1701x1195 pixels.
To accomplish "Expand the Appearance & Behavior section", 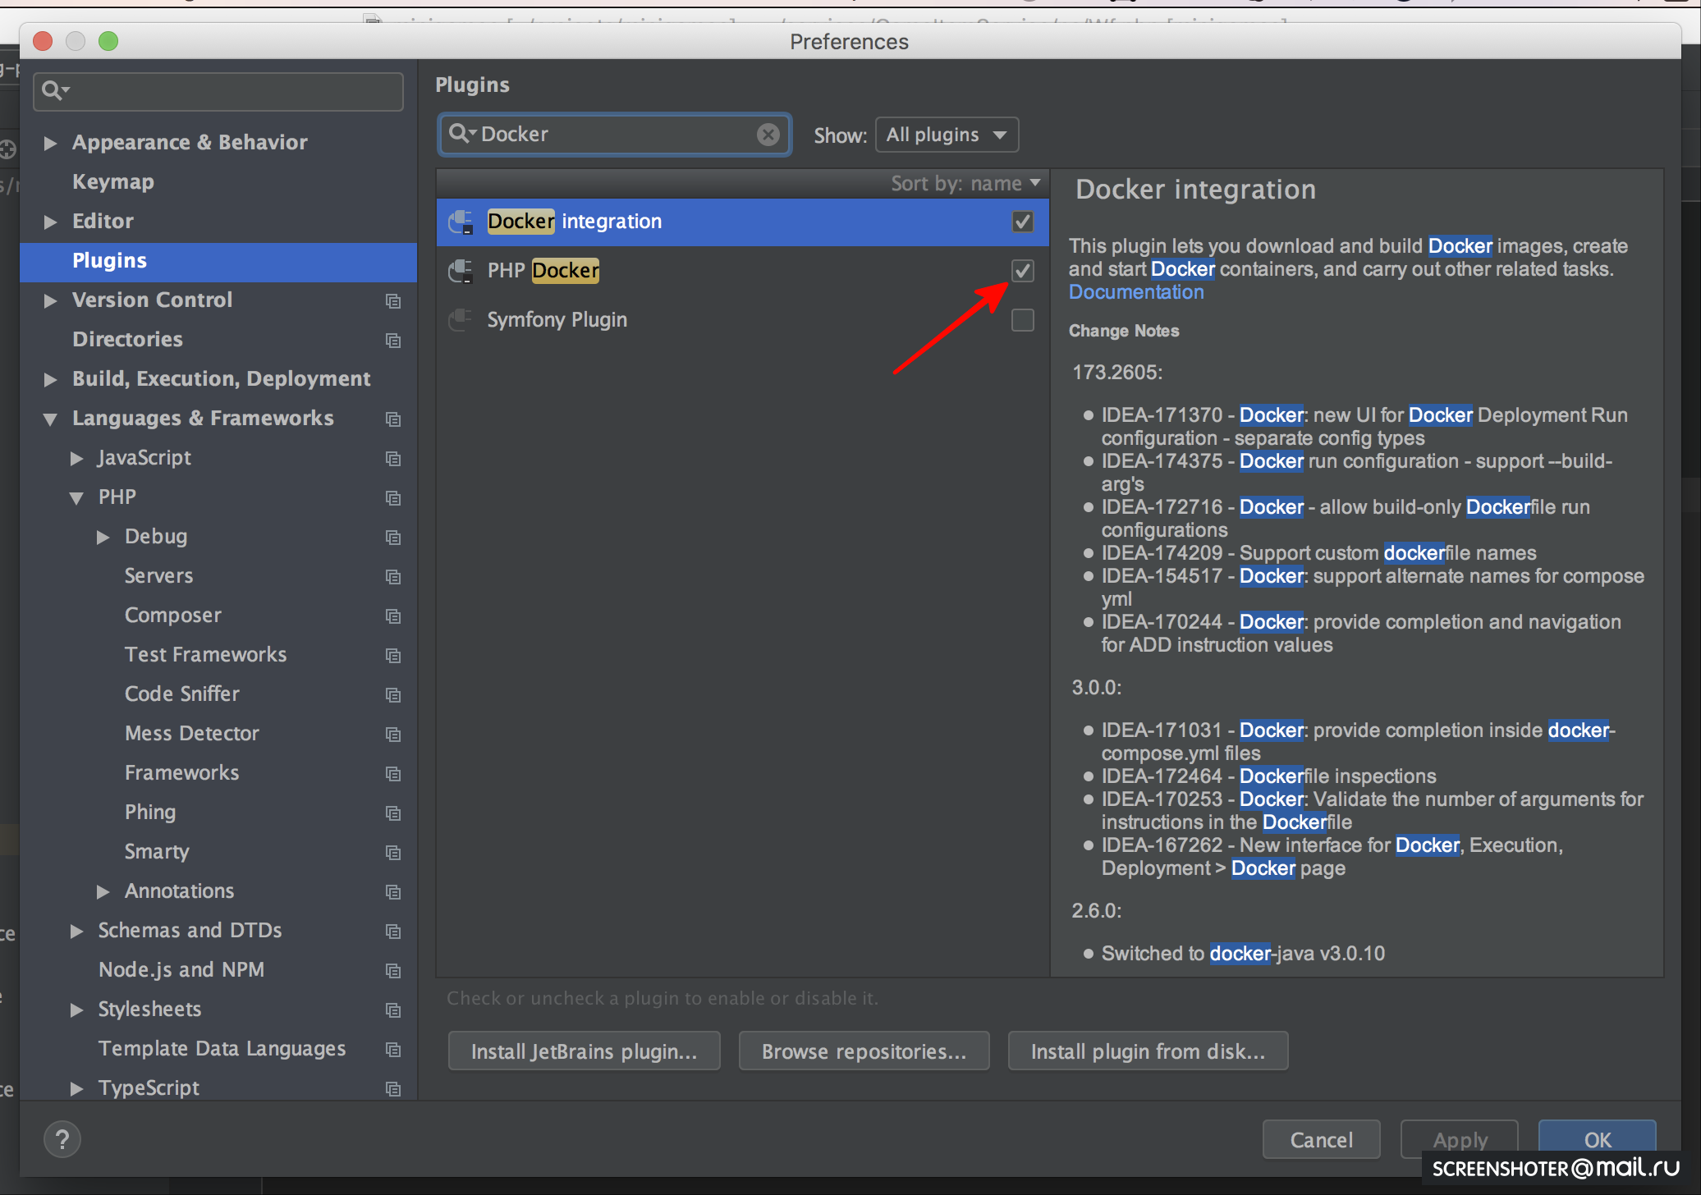I will coord(50,143).
